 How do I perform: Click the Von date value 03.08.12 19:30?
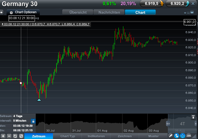[x=23, y=126]
